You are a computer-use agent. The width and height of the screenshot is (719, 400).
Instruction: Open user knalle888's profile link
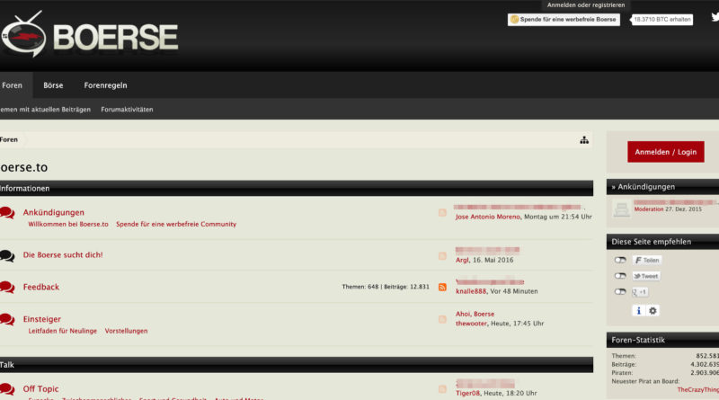point(471,291)
